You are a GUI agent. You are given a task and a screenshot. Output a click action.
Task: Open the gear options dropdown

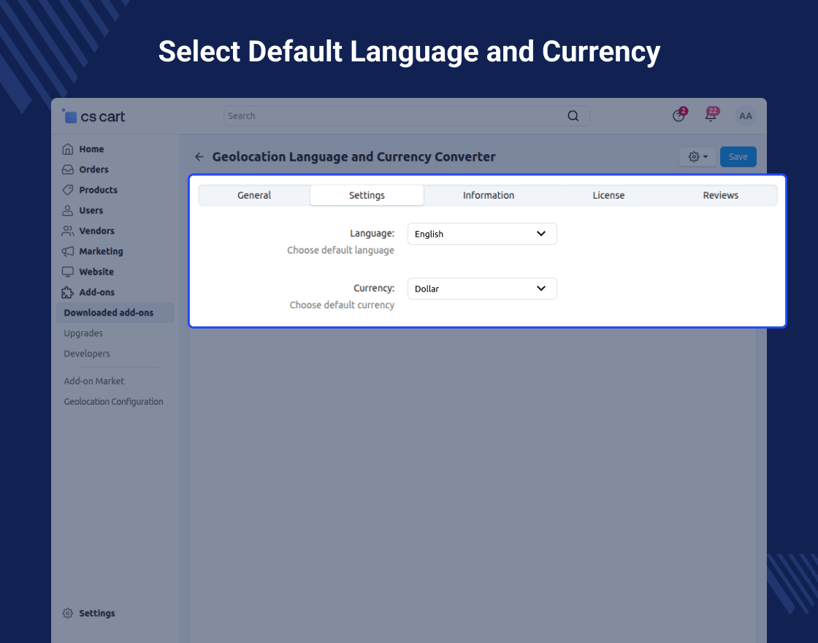[x=697, y=157]
